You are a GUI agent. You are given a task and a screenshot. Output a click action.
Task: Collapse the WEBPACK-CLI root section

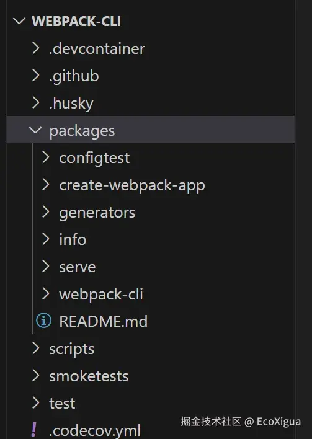(19, 21)
